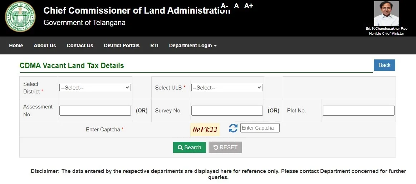
Task: Open the Select District dropdown
Action: [95, 87]
